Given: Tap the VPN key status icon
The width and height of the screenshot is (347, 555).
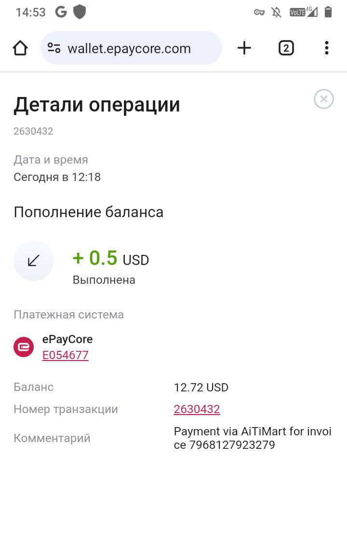Looking at the screenshot, I should [259, 13].
